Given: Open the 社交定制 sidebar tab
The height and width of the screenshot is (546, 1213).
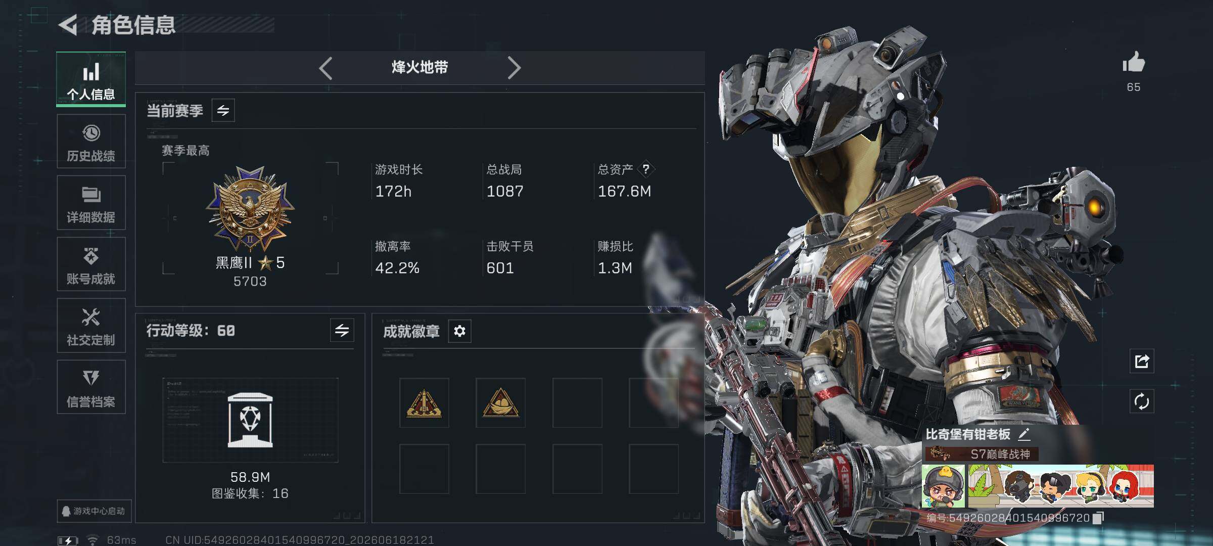Looking at the screenshot, I should (91, 326).
